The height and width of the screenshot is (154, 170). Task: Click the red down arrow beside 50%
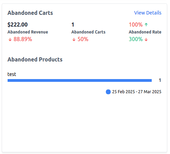(74, 39)
